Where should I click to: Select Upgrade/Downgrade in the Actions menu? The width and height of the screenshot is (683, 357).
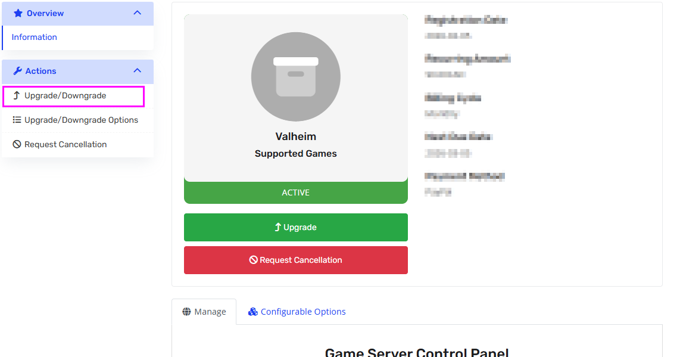click(x=66, y=95)
